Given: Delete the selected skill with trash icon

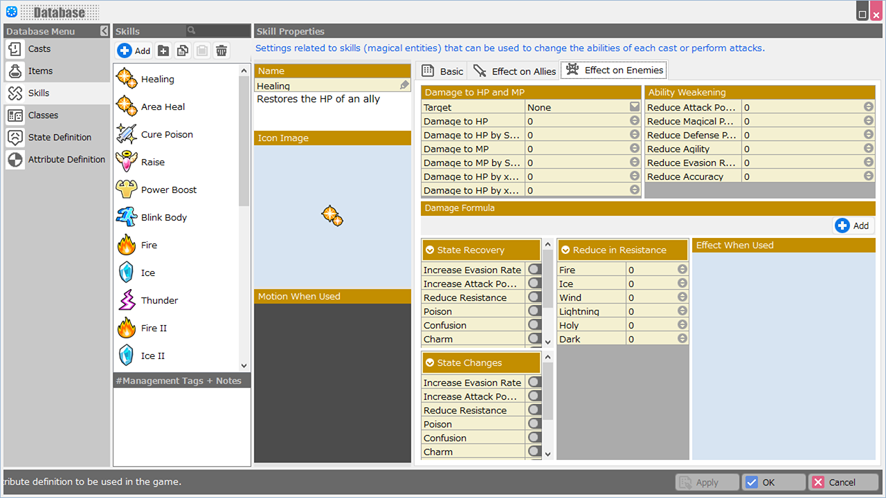Looking at the screenshot, I should click(221, 50).
